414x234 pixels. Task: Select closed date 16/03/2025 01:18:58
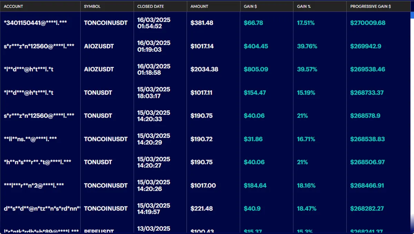click(x=154, y=70)
